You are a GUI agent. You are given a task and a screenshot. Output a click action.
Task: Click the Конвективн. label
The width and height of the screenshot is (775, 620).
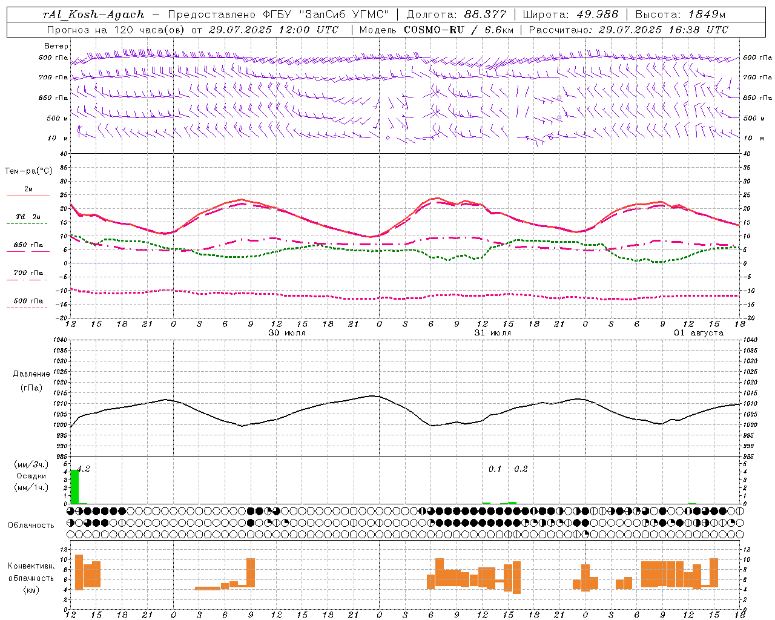tap(31, 566)
